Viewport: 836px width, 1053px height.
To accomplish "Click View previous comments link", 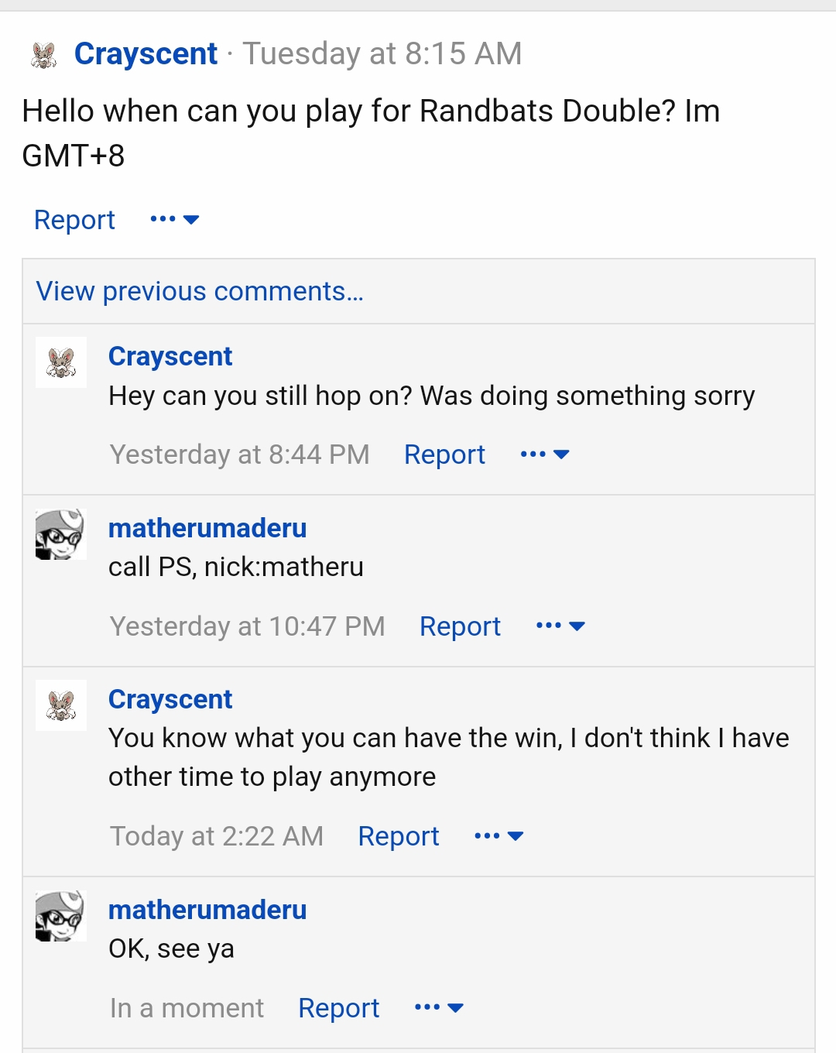I will pyautogui.click(x=200, y=292).
